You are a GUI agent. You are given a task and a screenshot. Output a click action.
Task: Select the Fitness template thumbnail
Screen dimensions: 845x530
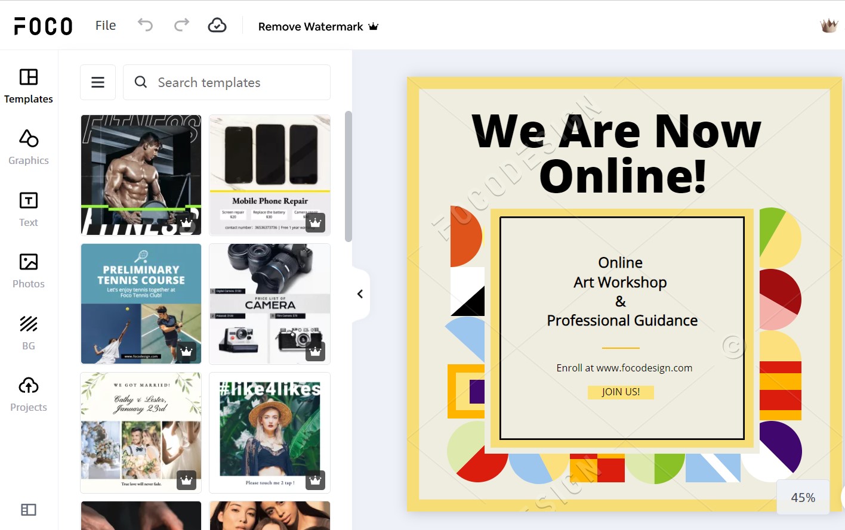click(x=141, y=175)
